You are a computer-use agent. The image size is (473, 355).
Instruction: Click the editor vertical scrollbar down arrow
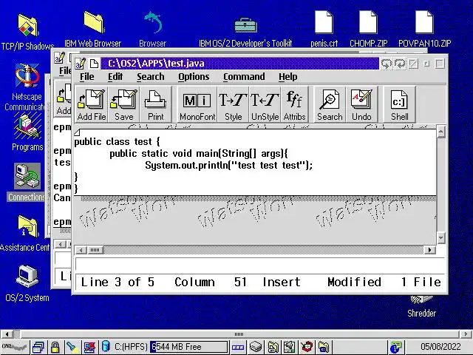click(440, 237)
